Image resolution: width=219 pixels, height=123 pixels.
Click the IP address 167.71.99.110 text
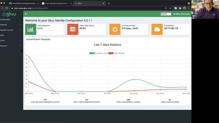171,28
